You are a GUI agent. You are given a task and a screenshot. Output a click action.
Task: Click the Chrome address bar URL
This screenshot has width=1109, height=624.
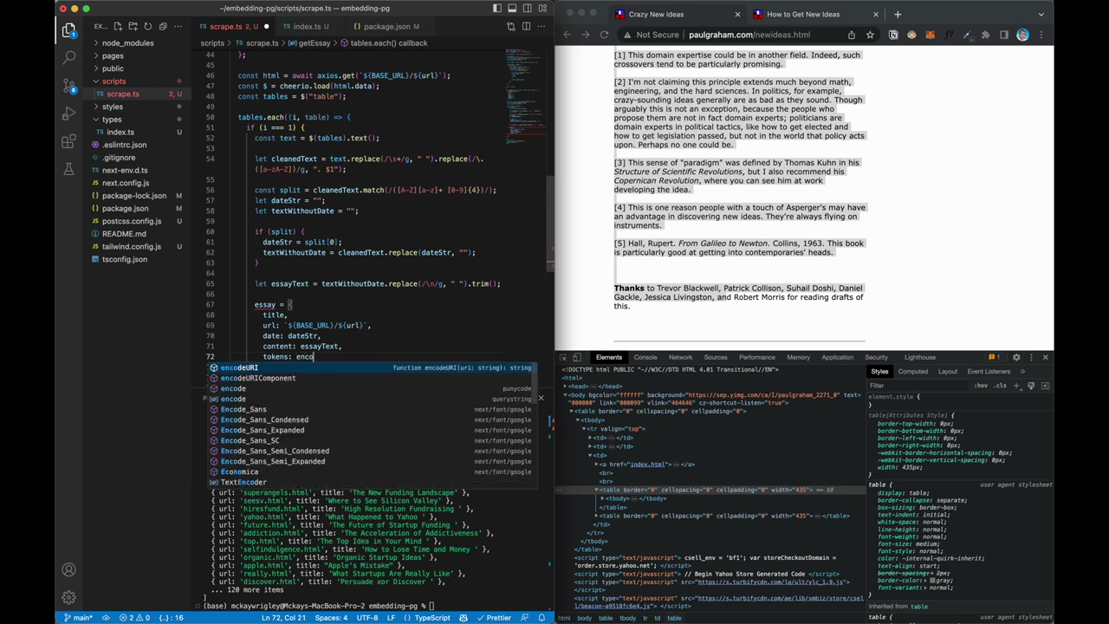click(749, 36)
